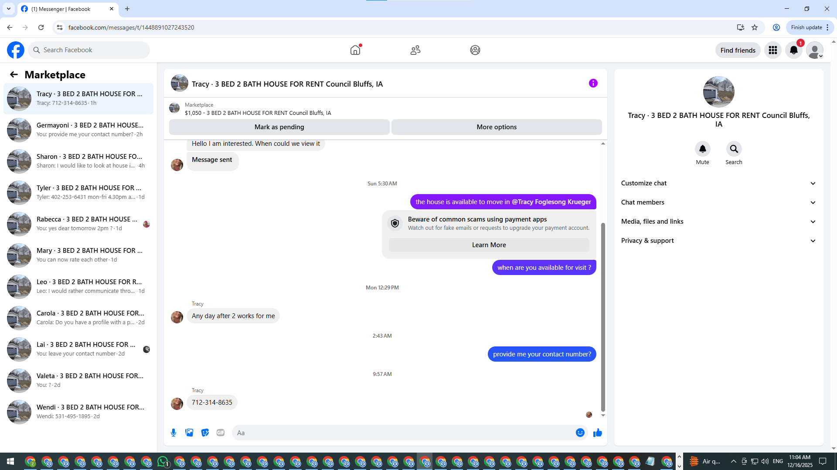Viewport: 837px width, 470px height.
Task: Click the phone number message 712-314-8635
Action: pyautogui.click(x=212, y=403)
